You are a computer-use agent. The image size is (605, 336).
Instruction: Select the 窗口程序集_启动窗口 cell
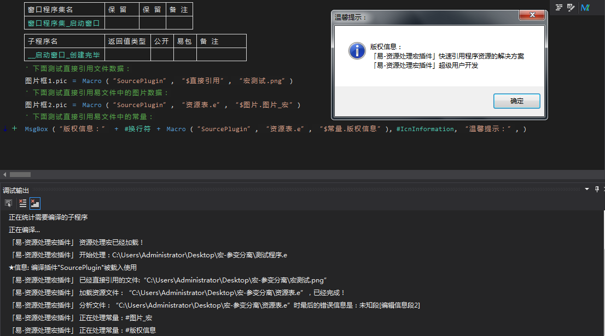point(65,23)
